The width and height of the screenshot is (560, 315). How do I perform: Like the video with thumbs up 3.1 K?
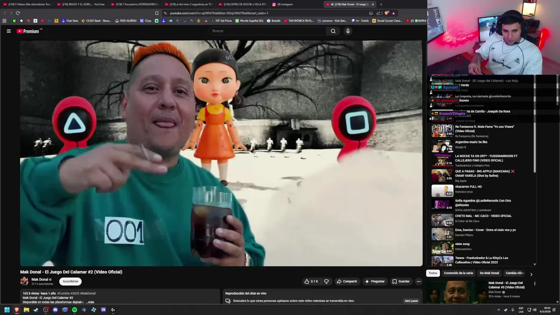tap(311, 281)
